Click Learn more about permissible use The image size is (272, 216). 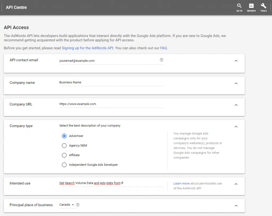pyautogui.click(x=181, y=183)
